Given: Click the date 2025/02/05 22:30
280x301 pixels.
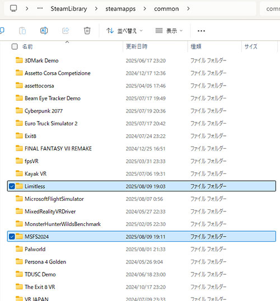Looking at the screenshot, I should pos(146,224).
